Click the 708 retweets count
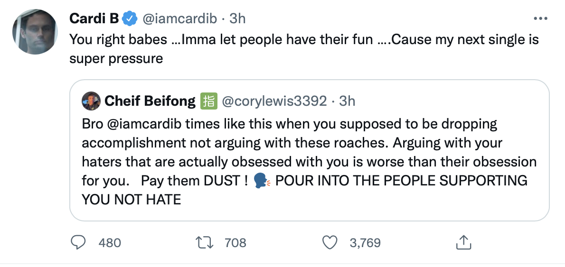 pos(235,243)
